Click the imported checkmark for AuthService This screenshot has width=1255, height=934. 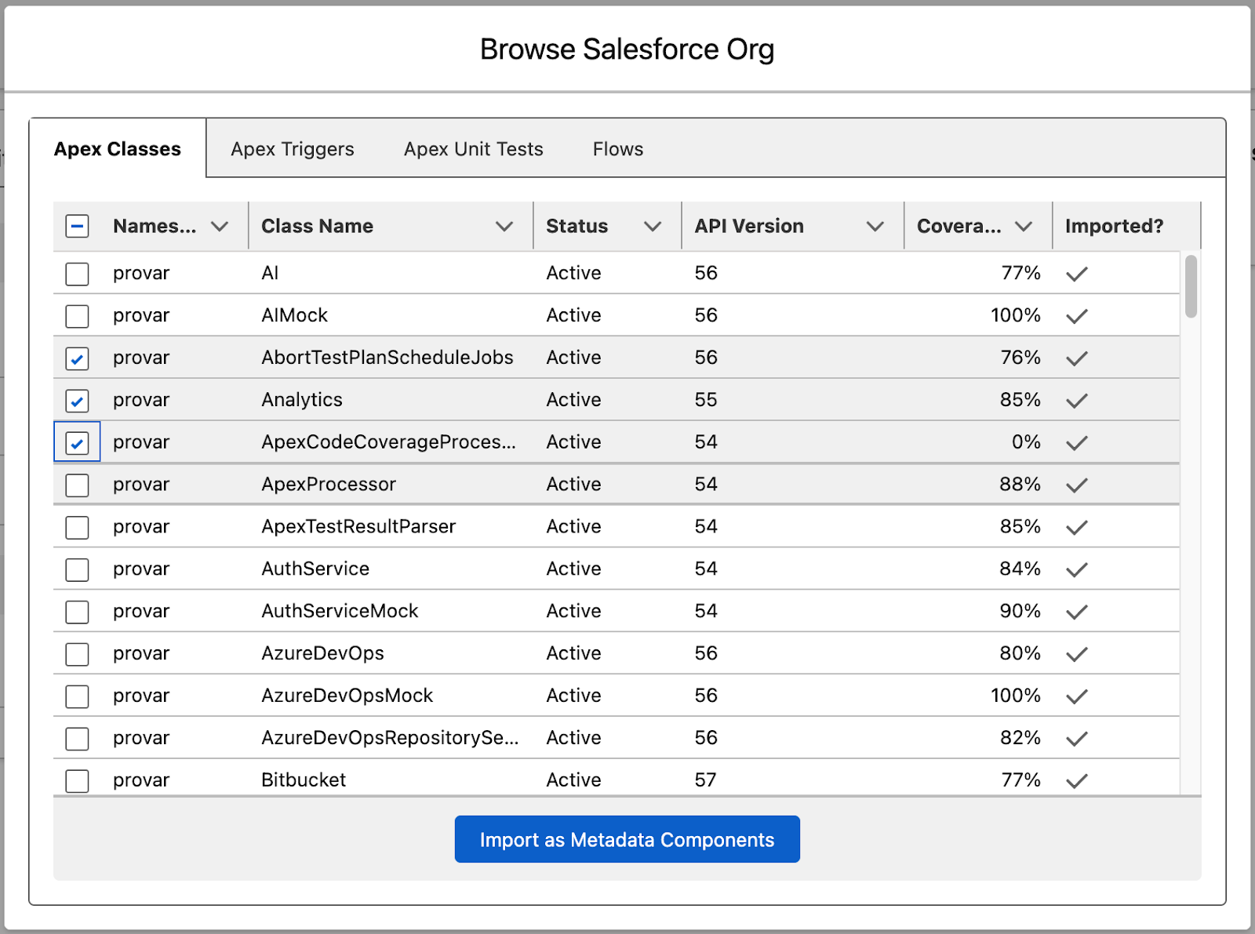[x=1077, y=570]
